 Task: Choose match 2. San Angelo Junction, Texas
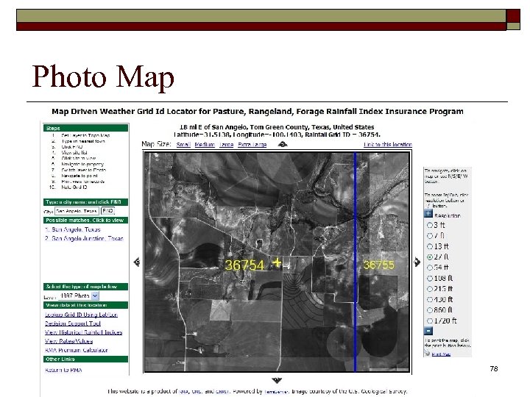click(84, 238)
